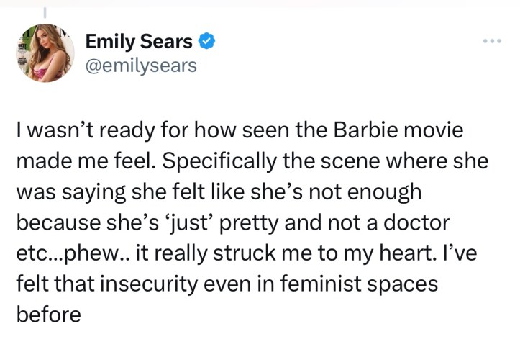Click the thread connector line above the avatar
520x352 pixels.
point(45,12)
